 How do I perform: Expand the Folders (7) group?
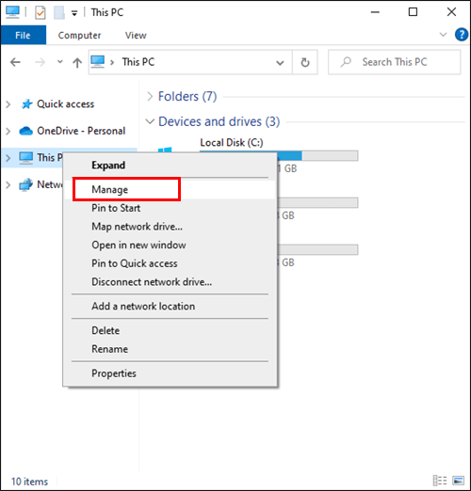[150, 96]
